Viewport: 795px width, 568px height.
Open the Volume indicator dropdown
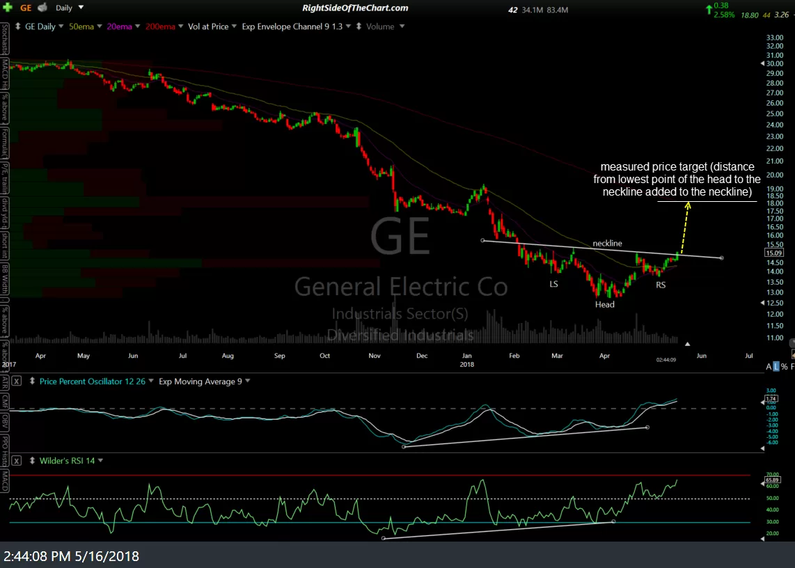click(402, 26)
